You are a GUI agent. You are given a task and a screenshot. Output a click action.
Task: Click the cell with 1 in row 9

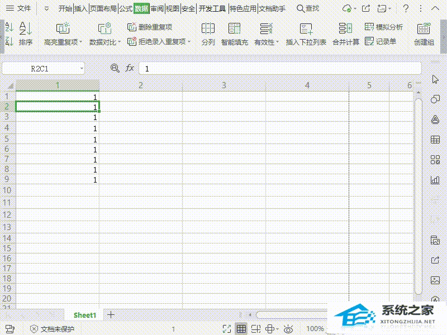coord(58,179)
